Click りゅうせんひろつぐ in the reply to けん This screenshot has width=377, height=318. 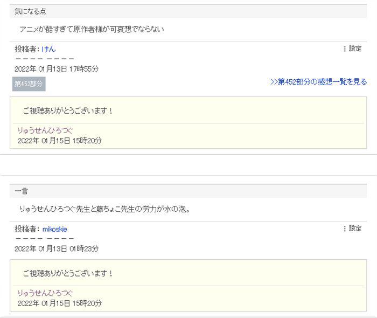[45, 130]
